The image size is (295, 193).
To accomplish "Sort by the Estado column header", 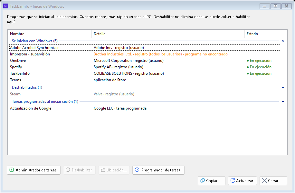I will (x=262, y=34).
